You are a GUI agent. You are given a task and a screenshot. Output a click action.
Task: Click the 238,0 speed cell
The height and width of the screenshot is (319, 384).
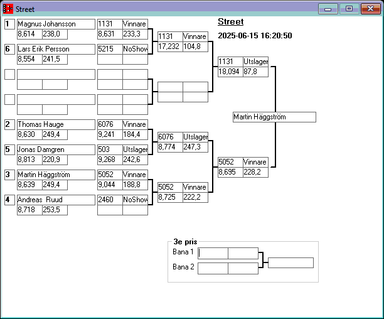55,34
